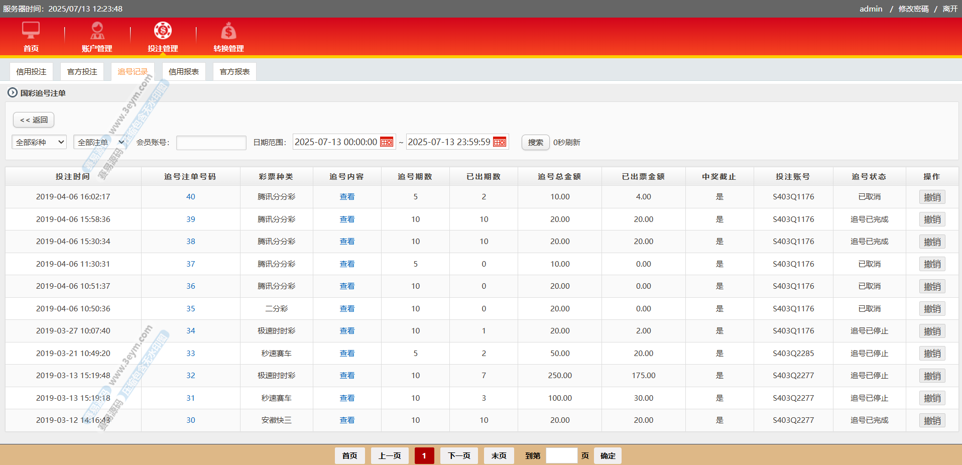The width and height of the screenshot is (962, 465).
Task: Expand the 全部彩种 lottery type dropdown
Action: 39,142
